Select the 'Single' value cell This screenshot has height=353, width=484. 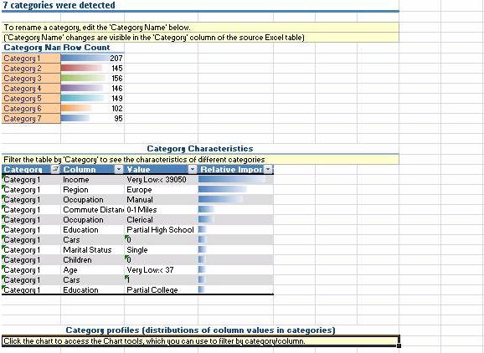pyautogui.click(x=161, y=250)
